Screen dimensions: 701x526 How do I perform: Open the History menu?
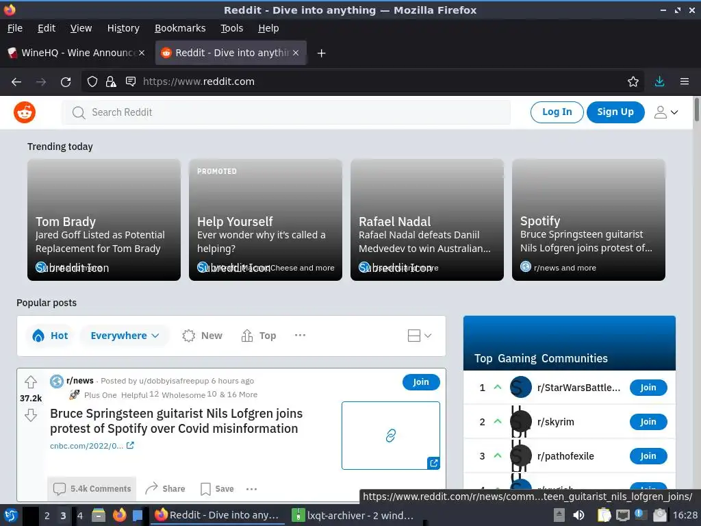(123, 28)
